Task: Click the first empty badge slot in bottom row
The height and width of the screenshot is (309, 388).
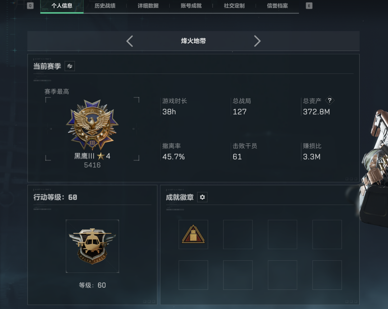Action: (x=193, y=275)
